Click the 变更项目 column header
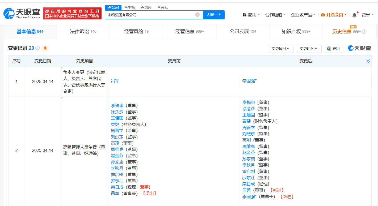This screenshot has width=378, height=206. click(85, 61)
